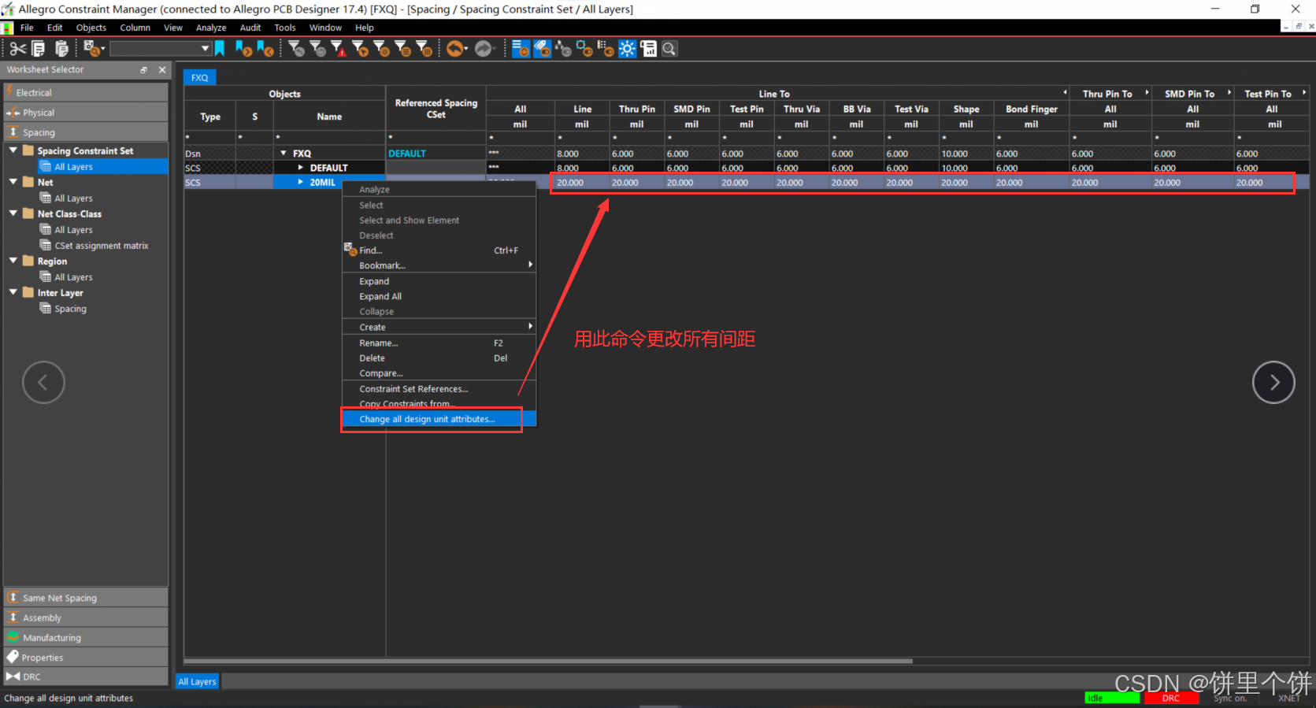1316x708 pixels.
Task: Click the Copy toolbar icon
Action: (38, 49)
